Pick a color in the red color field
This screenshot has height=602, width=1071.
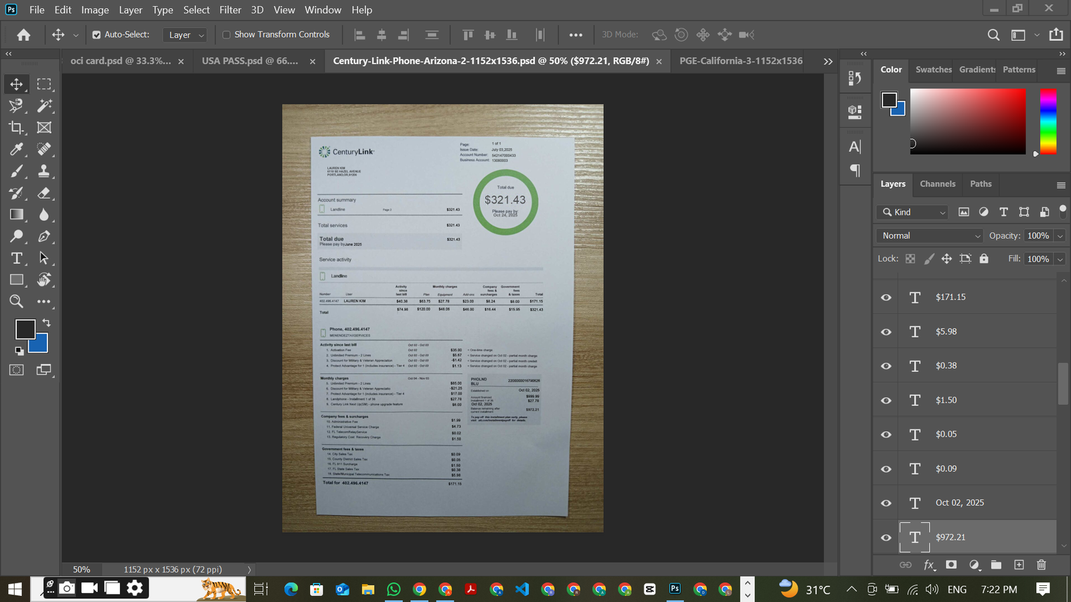[968, 121]
